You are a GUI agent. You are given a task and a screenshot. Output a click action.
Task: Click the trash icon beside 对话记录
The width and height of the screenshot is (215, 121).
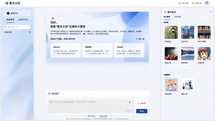pyautogui.click(x=30, y=32)
